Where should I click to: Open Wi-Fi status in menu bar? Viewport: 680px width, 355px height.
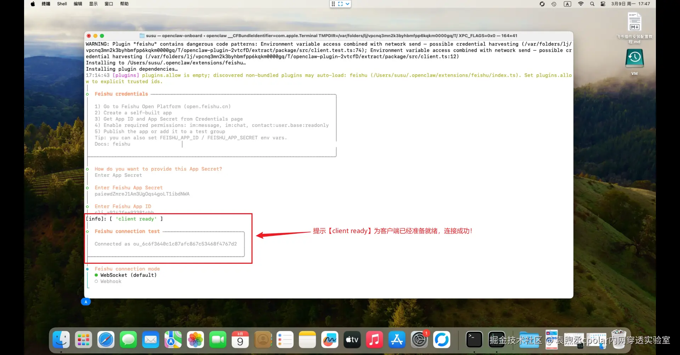[581, 4]
